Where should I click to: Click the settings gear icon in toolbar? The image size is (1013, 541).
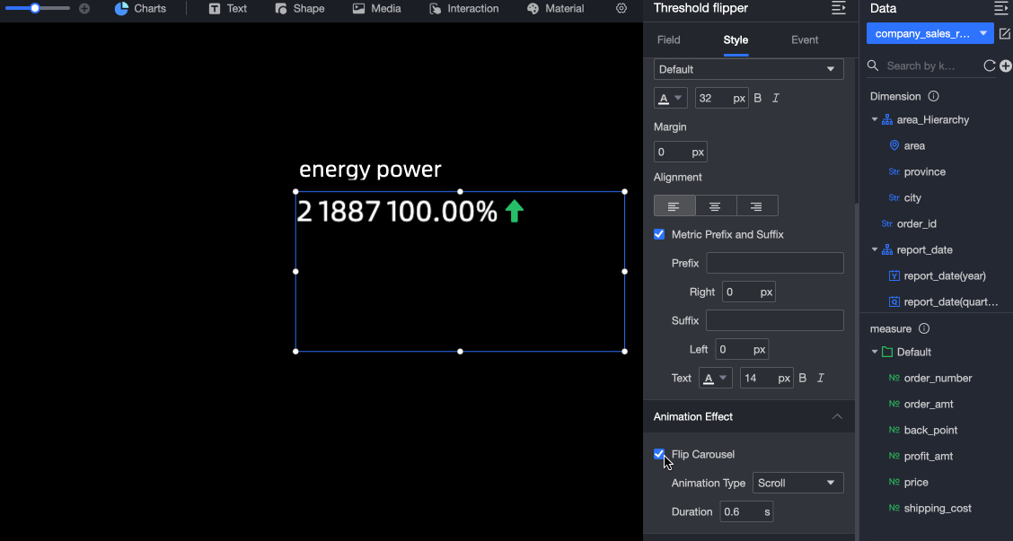(621, 8)
